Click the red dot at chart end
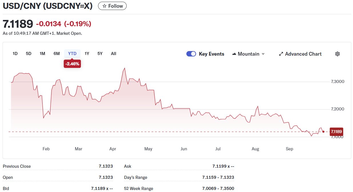Viewport: 353px width, 192px height. pos(323,132)
